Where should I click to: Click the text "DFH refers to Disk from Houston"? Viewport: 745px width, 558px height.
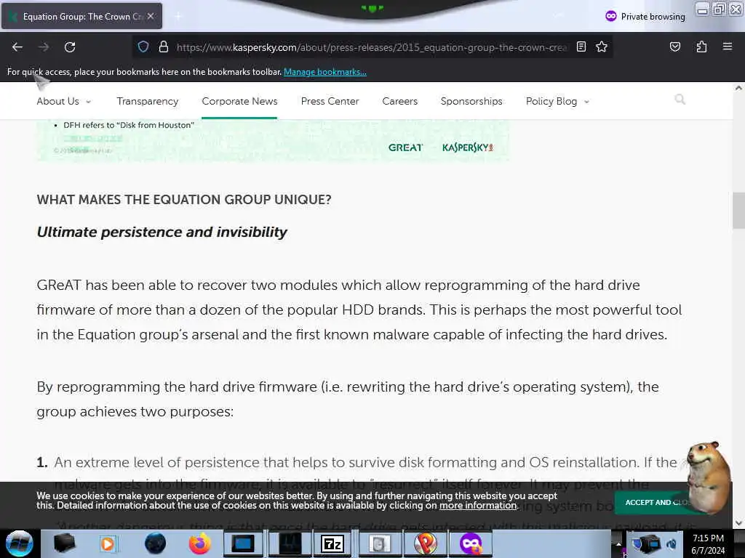click(129, 125)
